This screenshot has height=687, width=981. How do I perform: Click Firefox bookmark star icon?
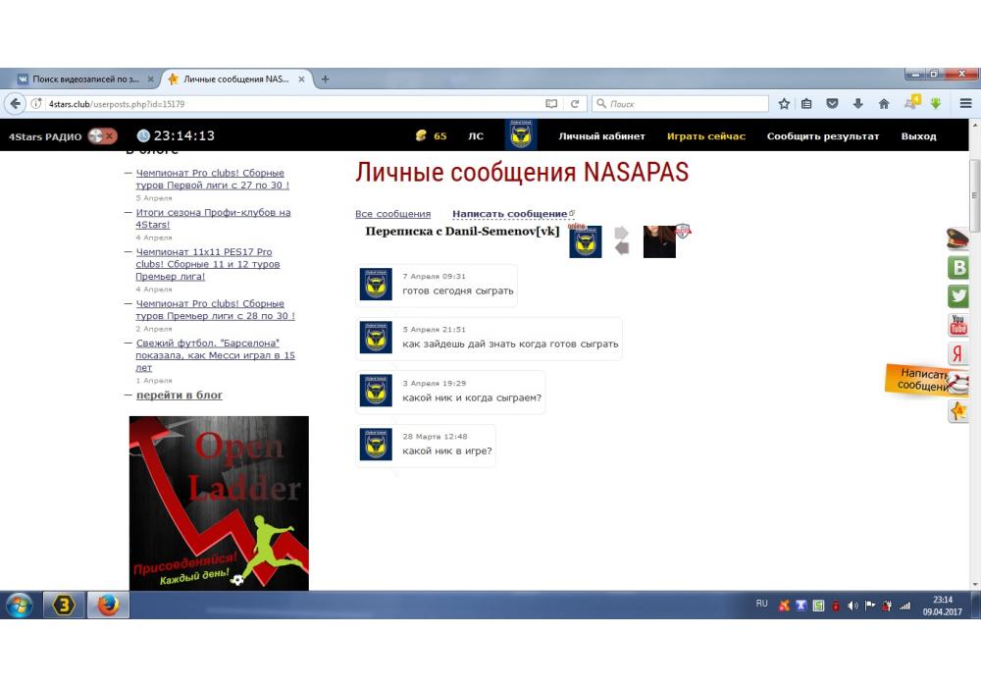pos(784,103)
